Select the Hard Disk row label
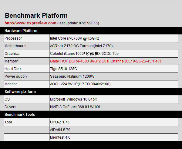 point(13,69)
